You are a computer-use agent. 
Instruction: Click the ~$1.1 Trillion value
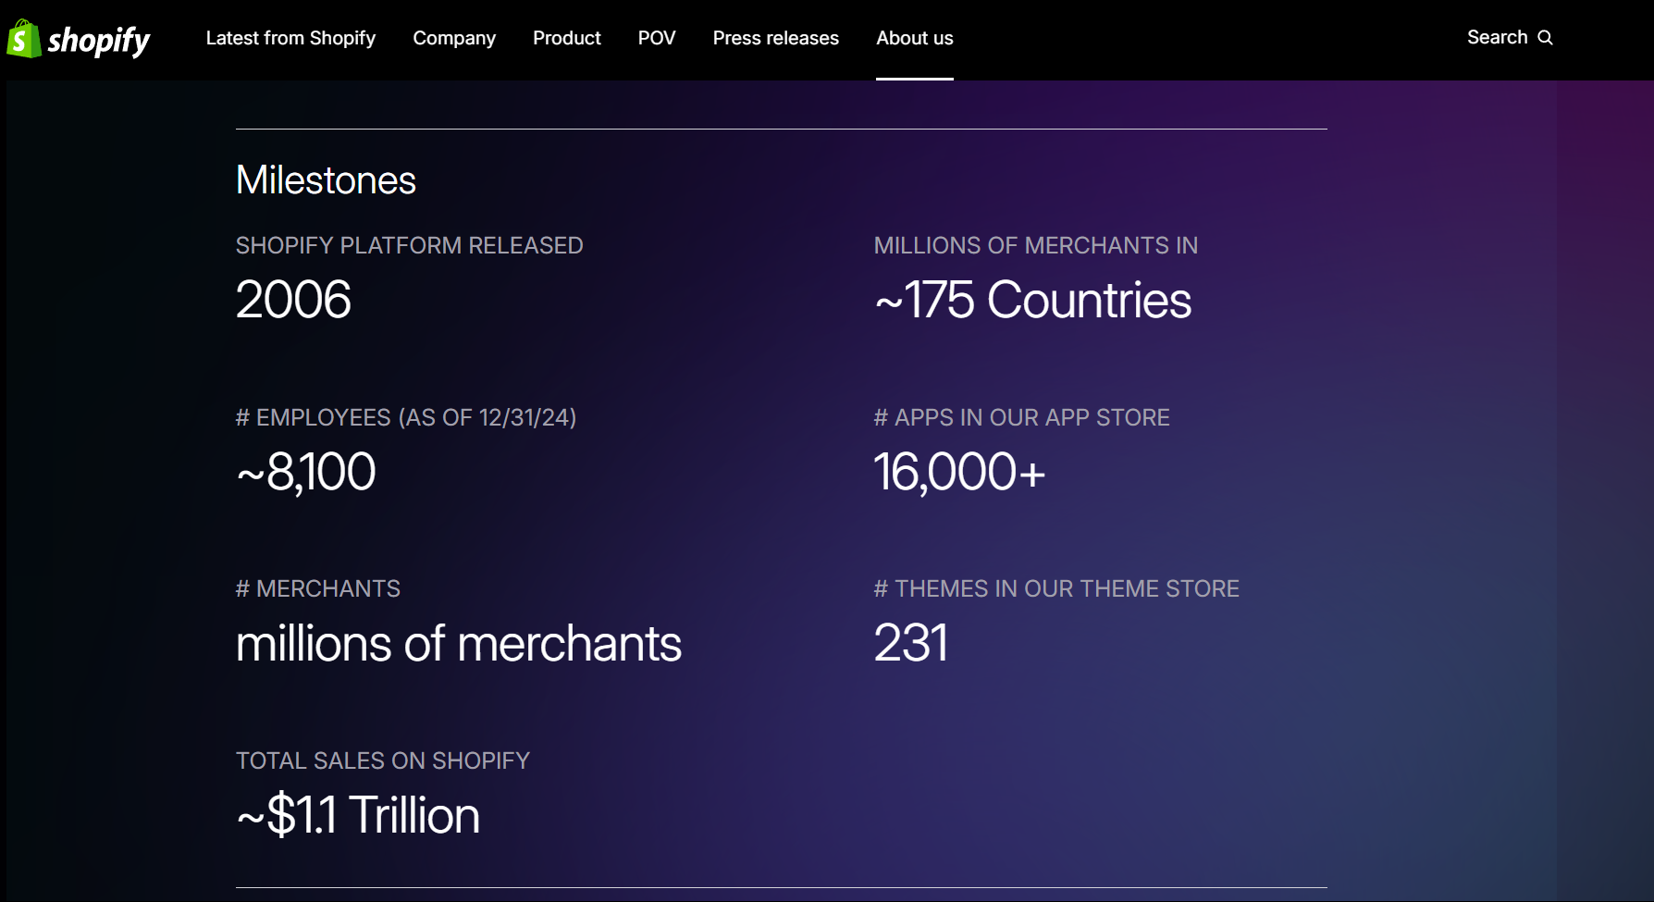click(358, 815)
